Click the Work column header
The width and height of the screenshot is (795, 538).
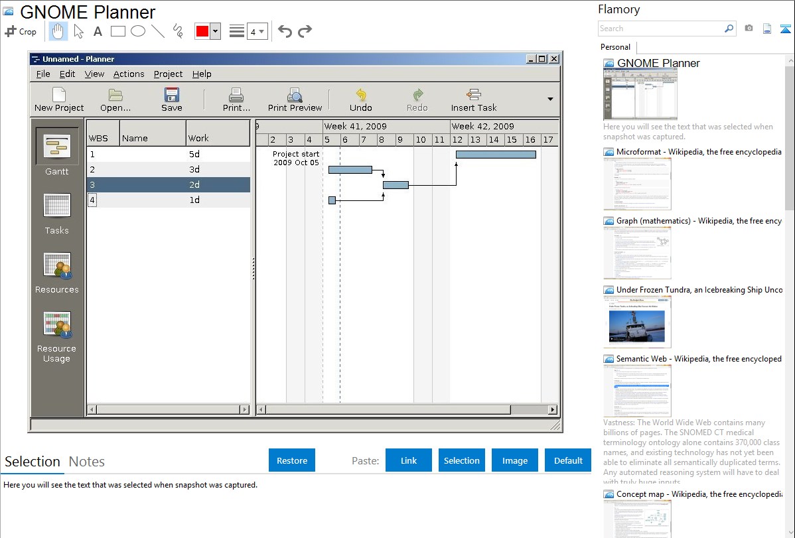(218, 134)
